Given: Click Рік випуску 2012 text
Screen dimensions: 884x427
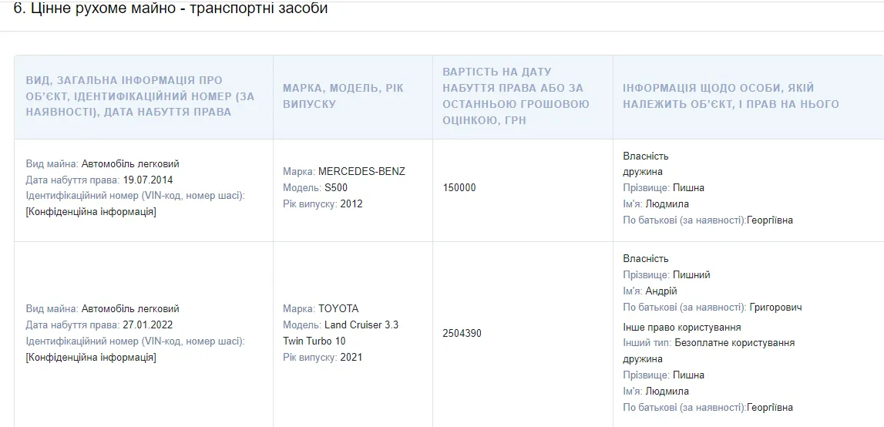Looking at the screenshot, I should [322, 203].
